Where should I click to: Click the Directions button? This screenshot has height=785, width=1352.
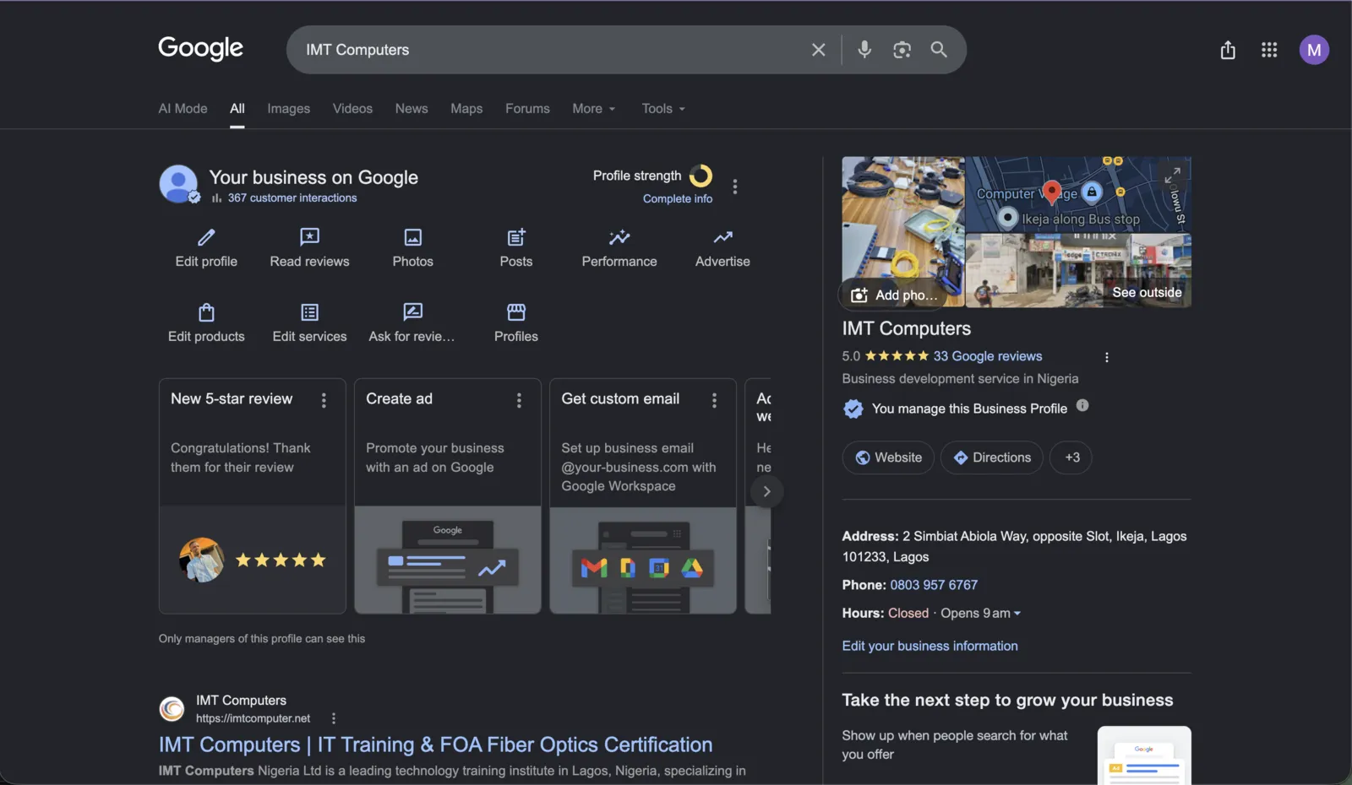point(992,457)
